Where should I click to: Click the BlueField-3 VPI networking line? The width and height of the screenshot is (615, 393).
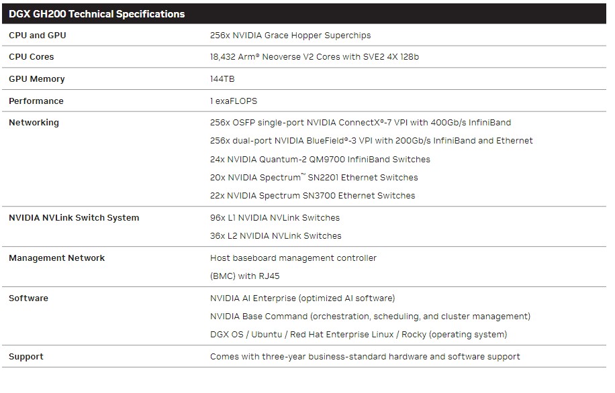pyautogui.click(x=371, y=141)
